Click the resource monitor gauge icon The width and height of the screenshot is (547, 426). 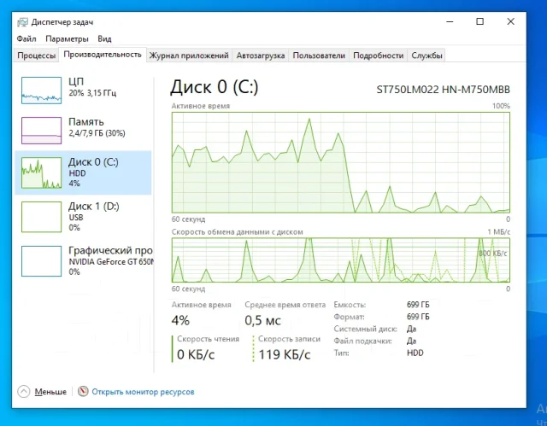pyautogui.click(x=83, y=391)
